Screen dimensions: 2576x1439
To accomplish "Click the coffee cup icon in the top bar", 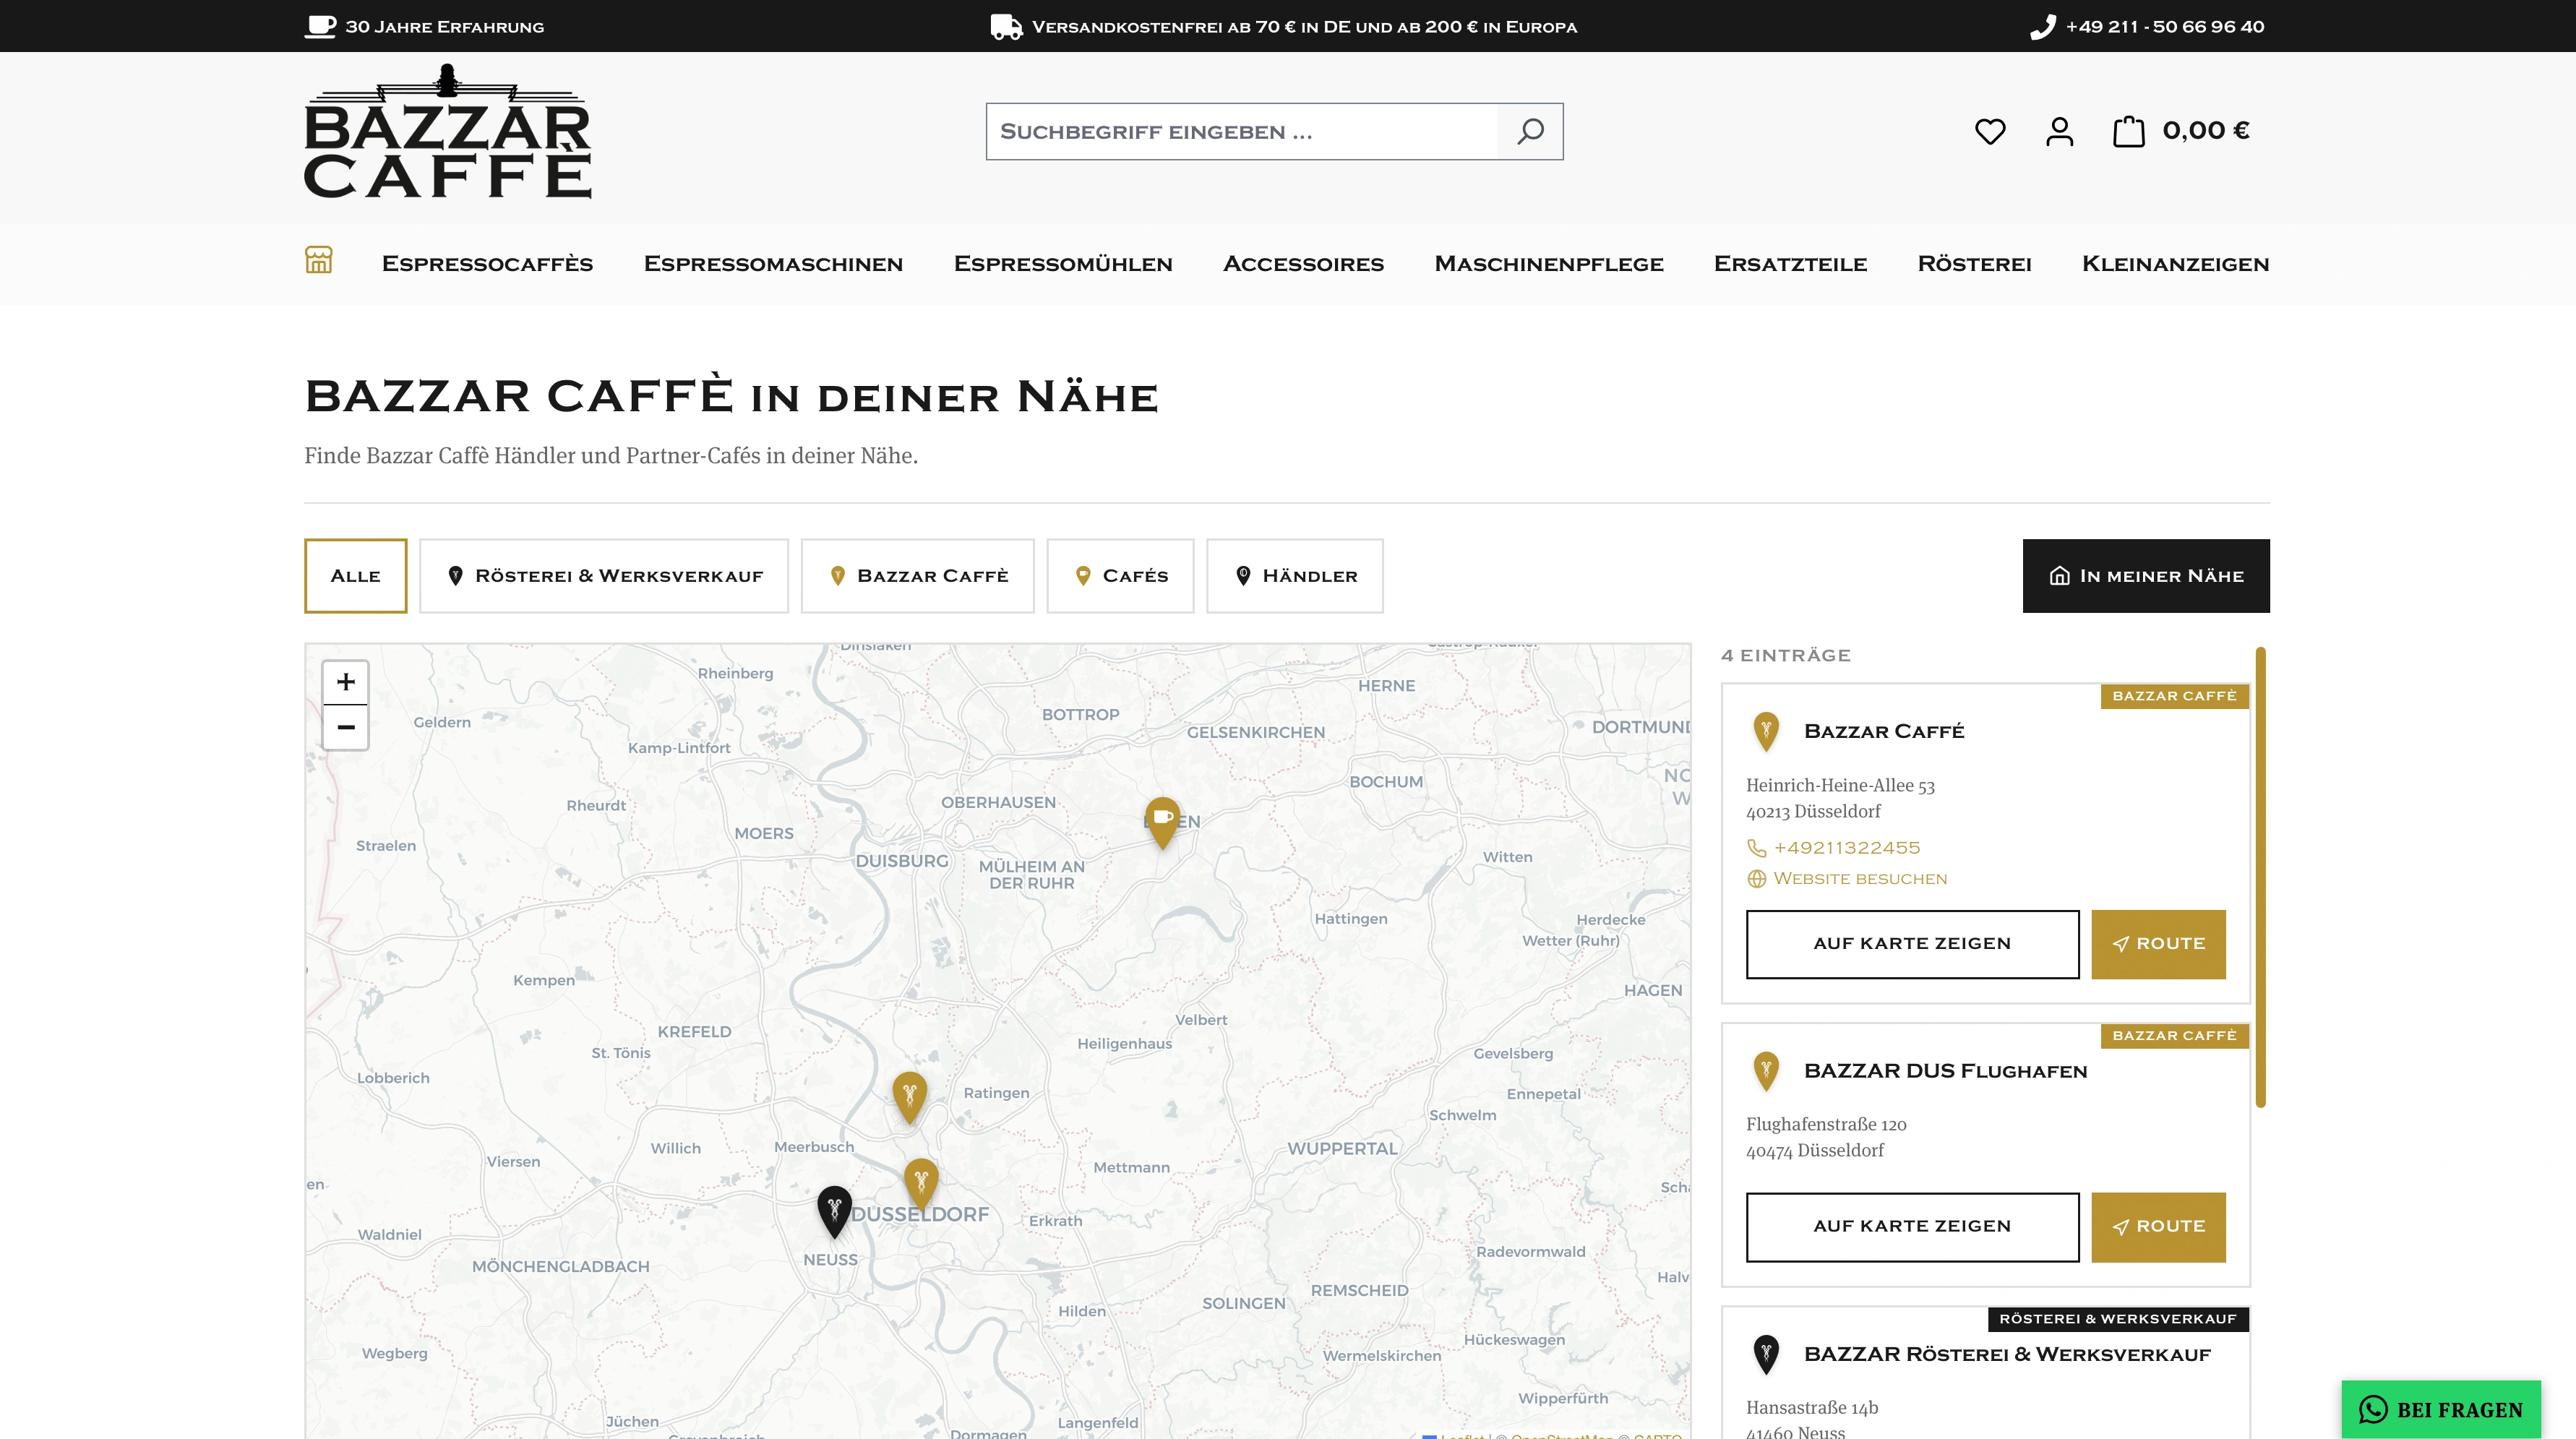I will (x=320, y=26).
